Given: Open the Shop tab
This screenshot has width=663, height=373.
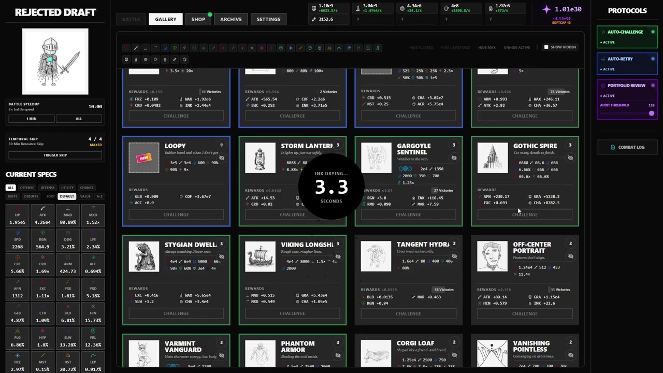Looking at the screenshot, I should [x=198, y=19].
